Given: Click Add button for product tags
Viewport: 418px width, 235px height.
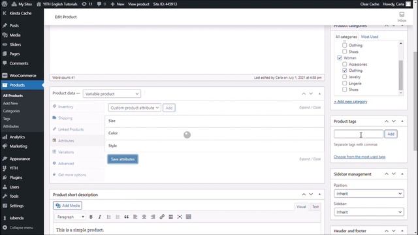Looking at the screenshot, I should [391, 134].
